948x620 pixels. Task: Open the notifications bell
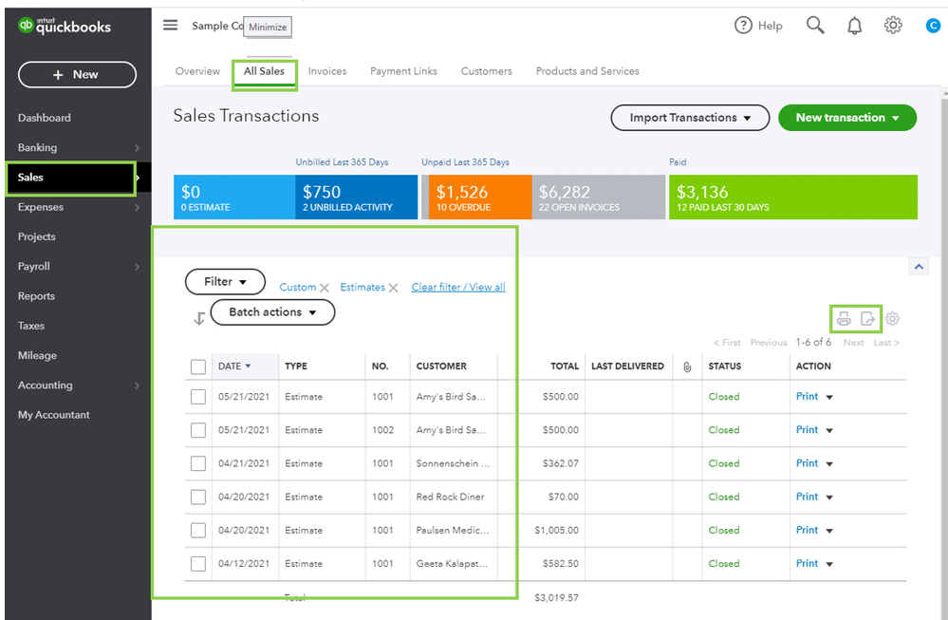(854, 26)
